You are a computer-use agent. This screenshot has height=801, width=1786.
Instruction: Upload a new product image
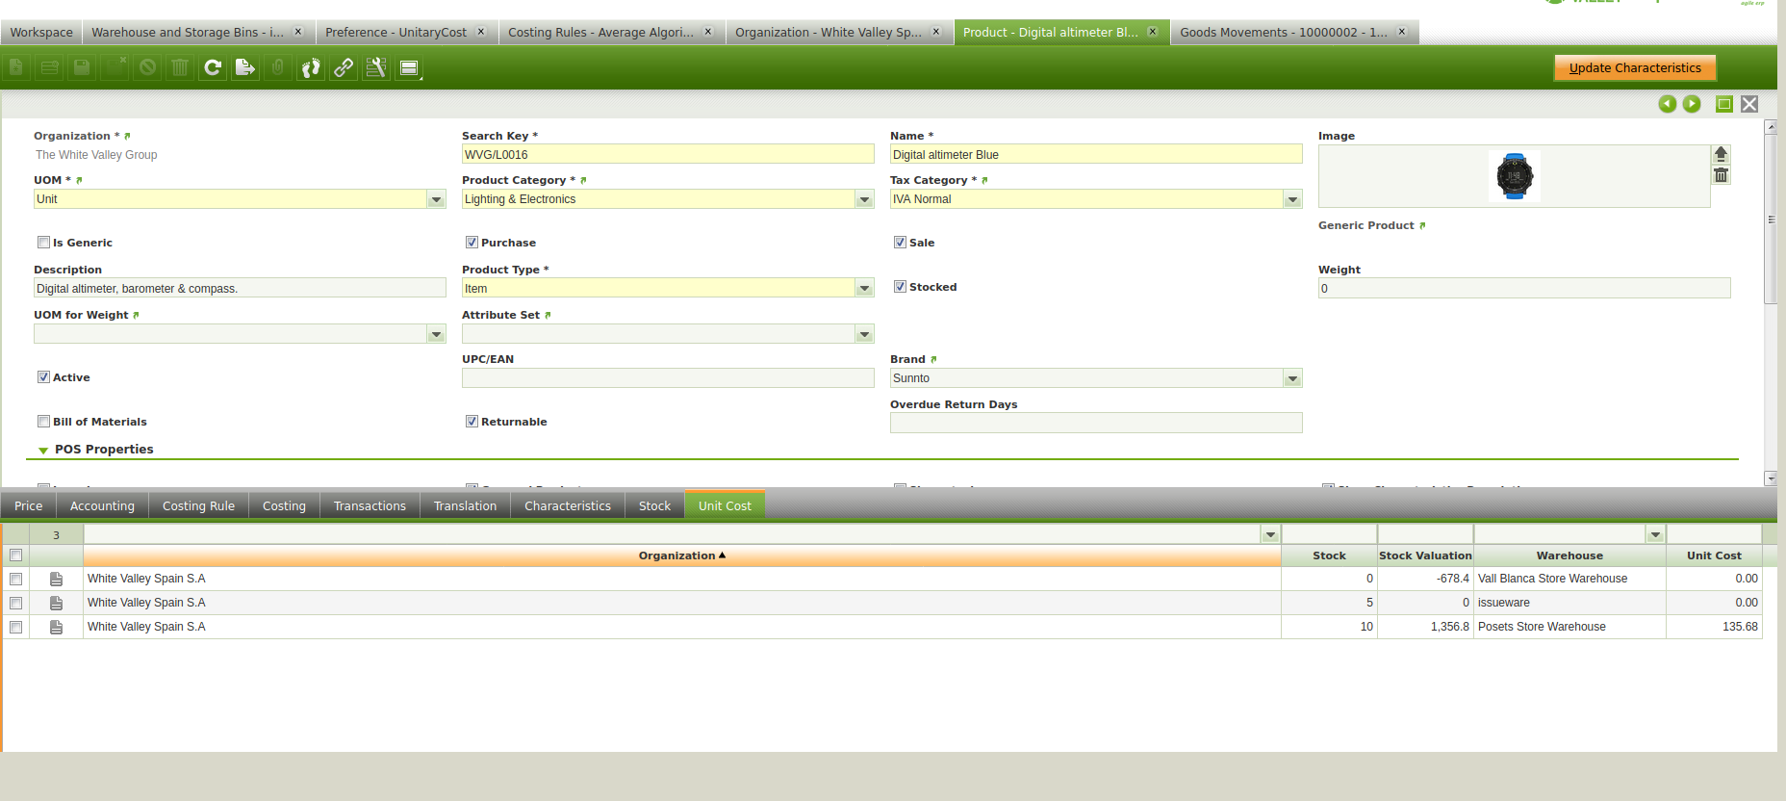coord(1722,154)
